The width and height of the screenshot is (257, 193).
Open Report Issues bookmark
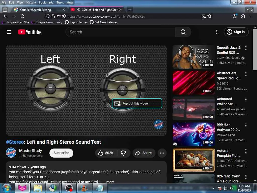click(76, 22)
